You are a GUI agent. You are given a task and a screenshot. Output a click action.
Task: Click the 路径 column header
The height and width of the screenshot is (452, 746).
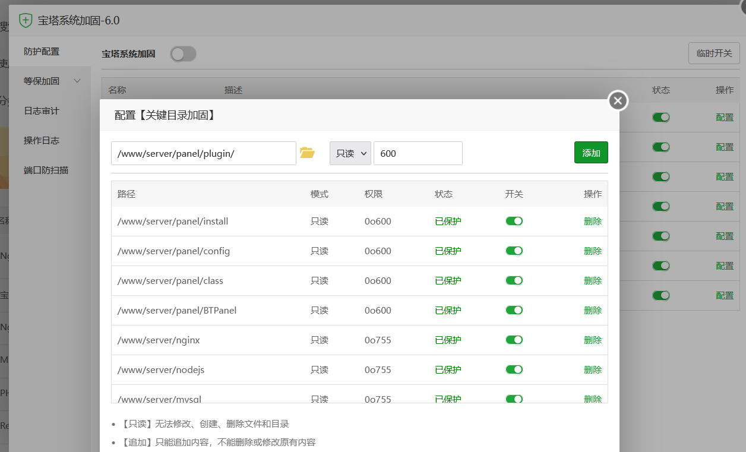(x=127, y=194)
